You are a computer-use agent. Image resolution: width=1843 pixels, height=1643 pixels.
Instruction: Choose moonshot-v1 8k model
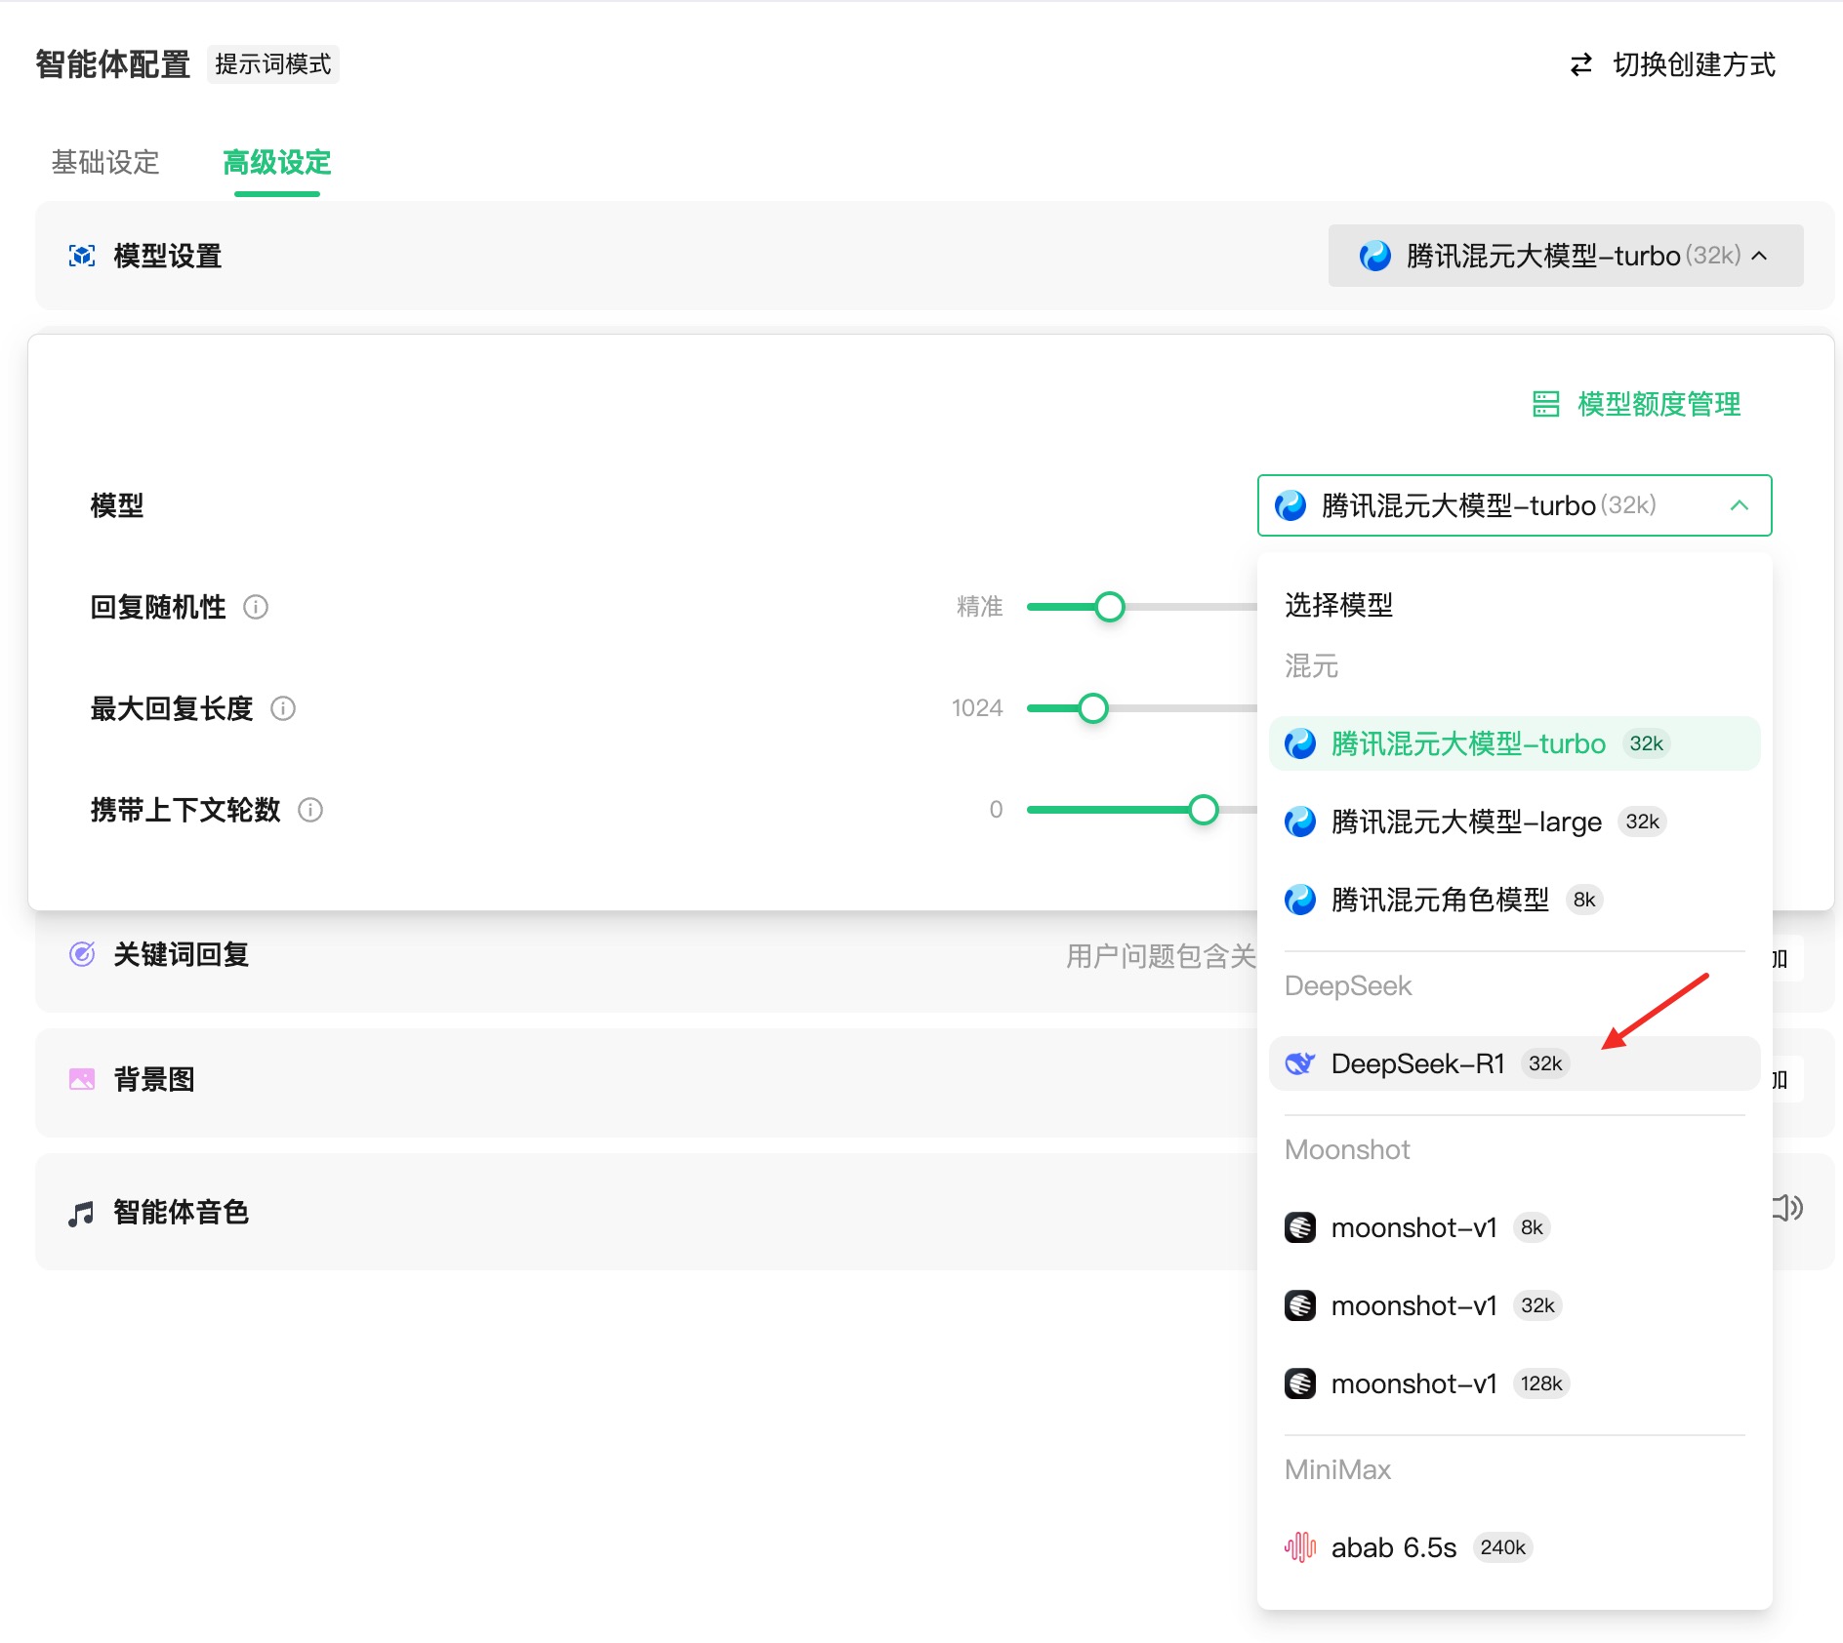click(1515, 1227)
